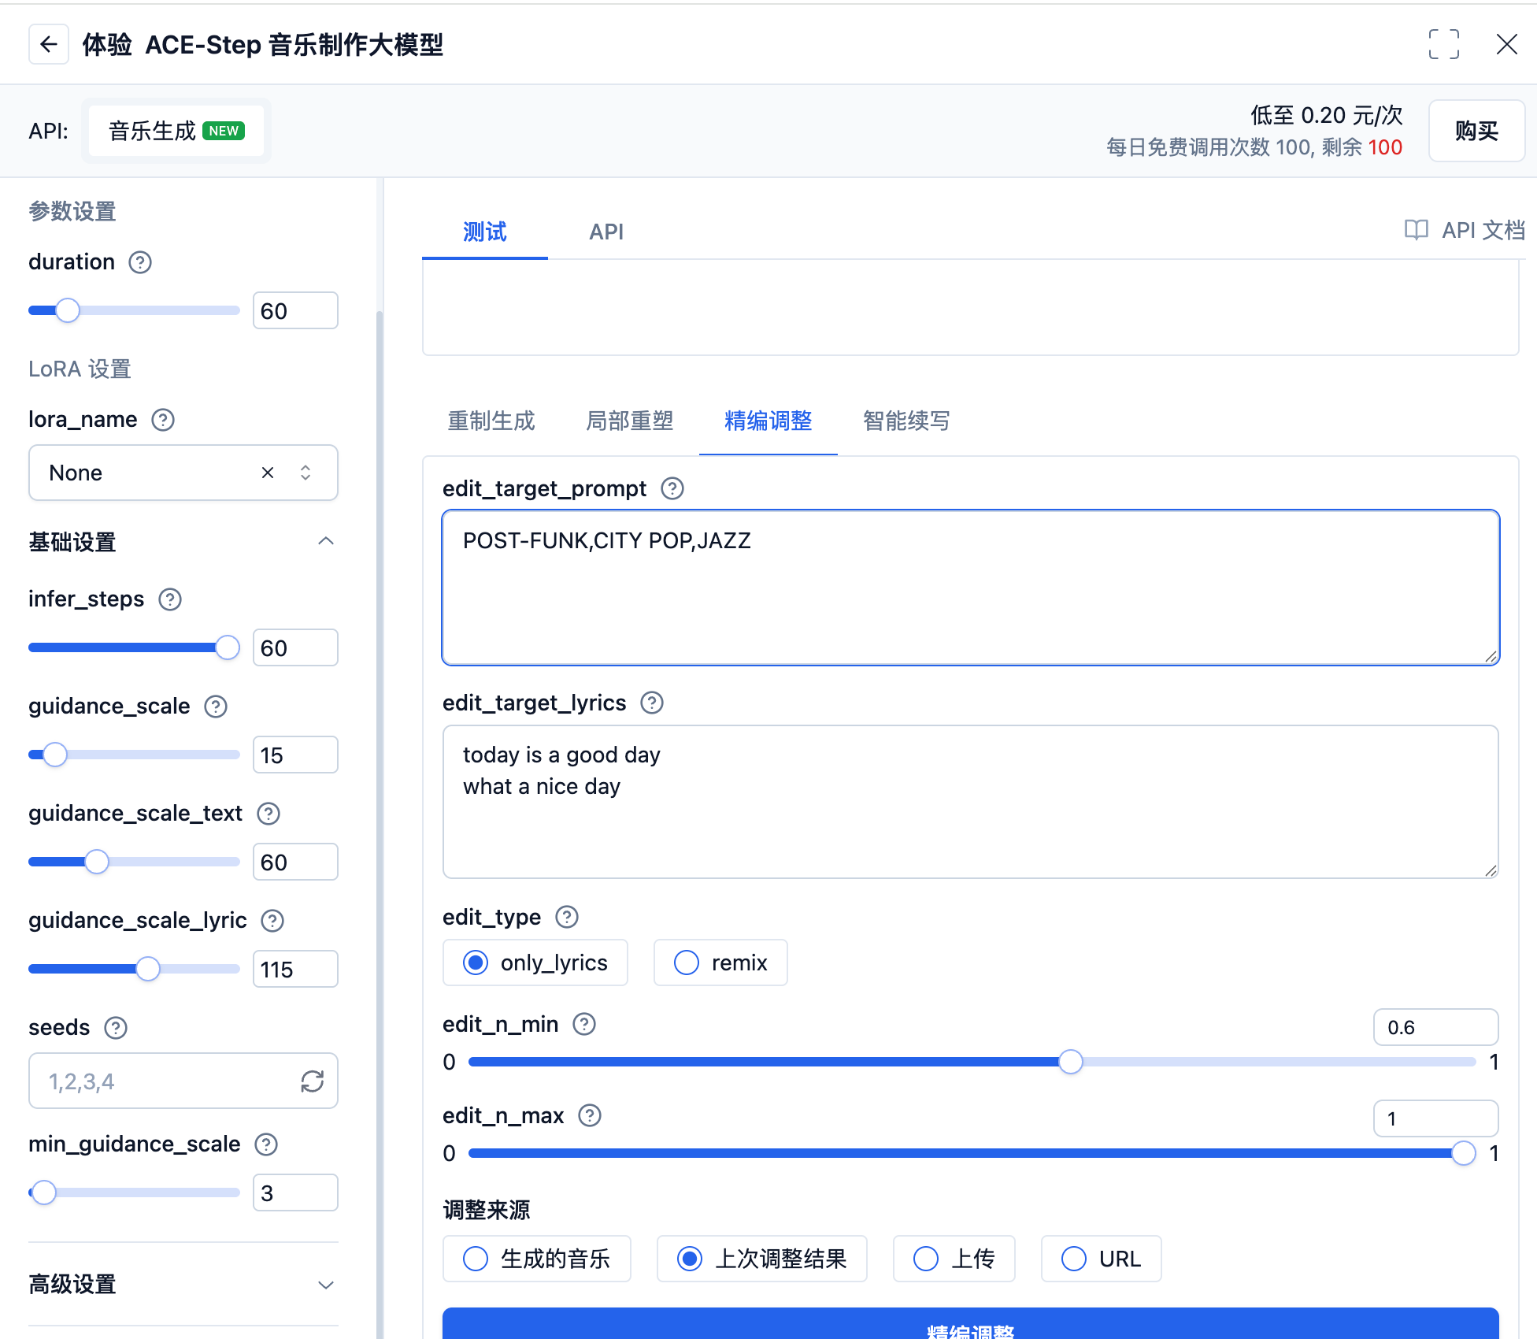Click help icon next to edit_n_min
Screen dimensions: 1537x1339
584,1024
